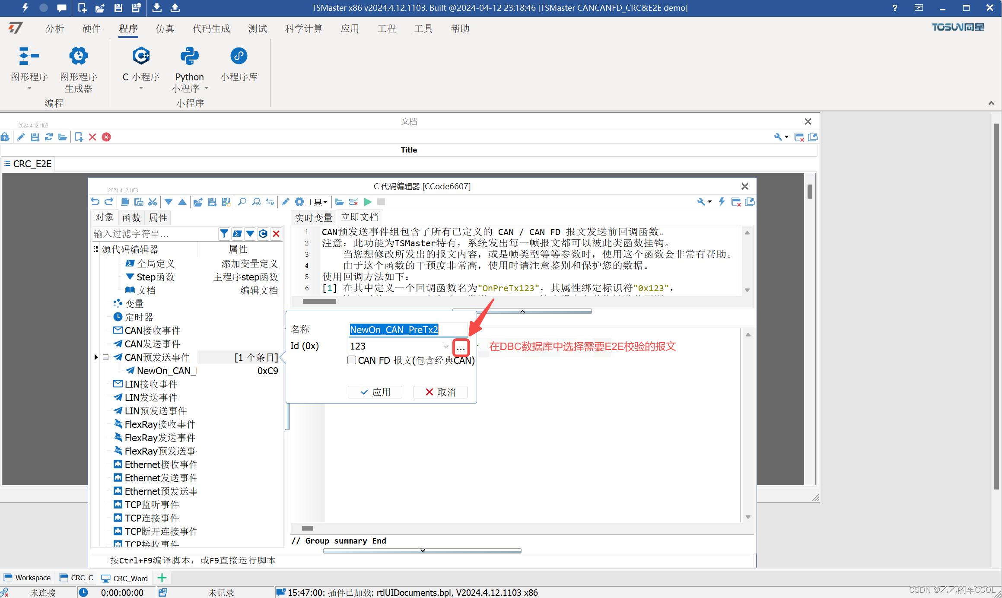Switch to the 函数 tab

131,217
